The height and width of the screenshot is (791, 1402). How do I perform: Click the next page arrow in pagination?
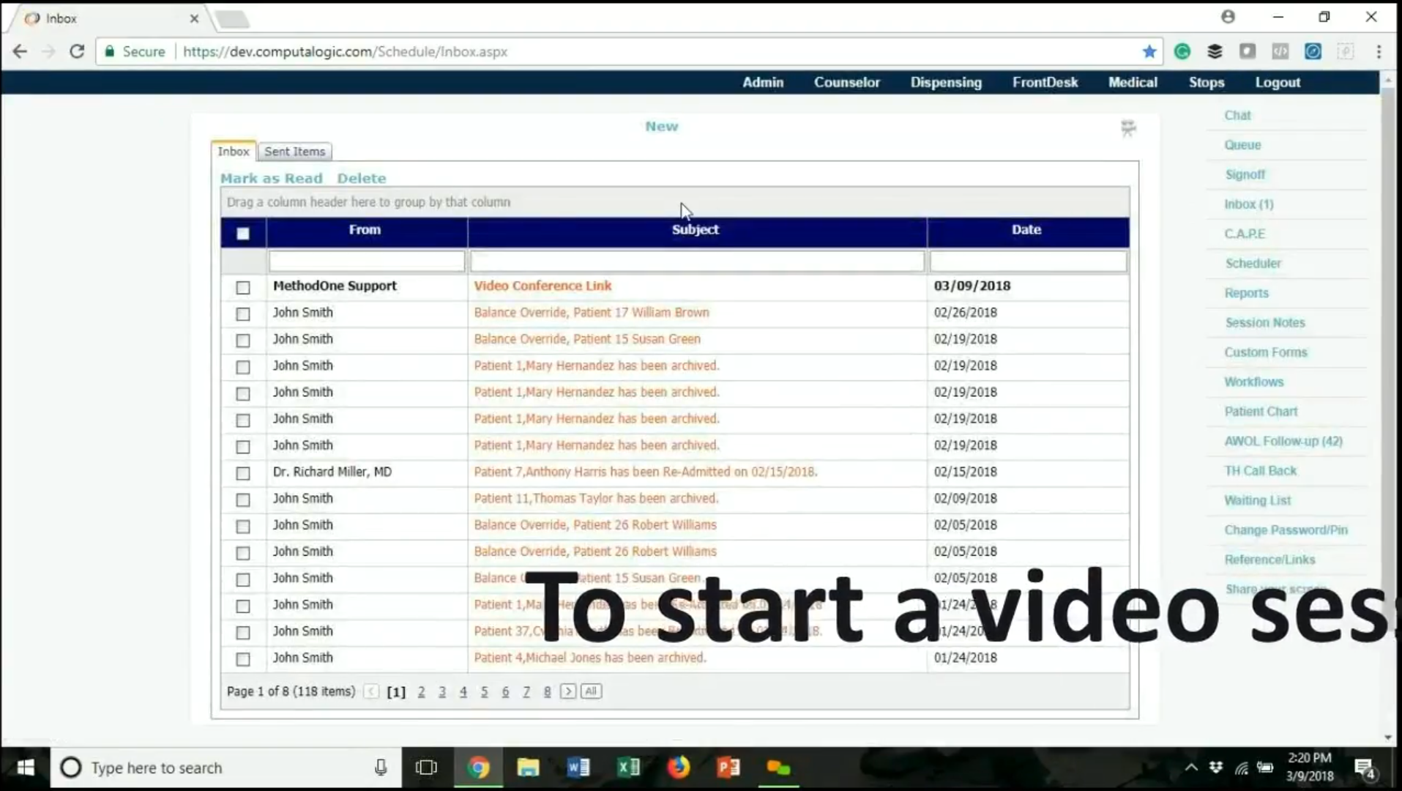(568, 691)
